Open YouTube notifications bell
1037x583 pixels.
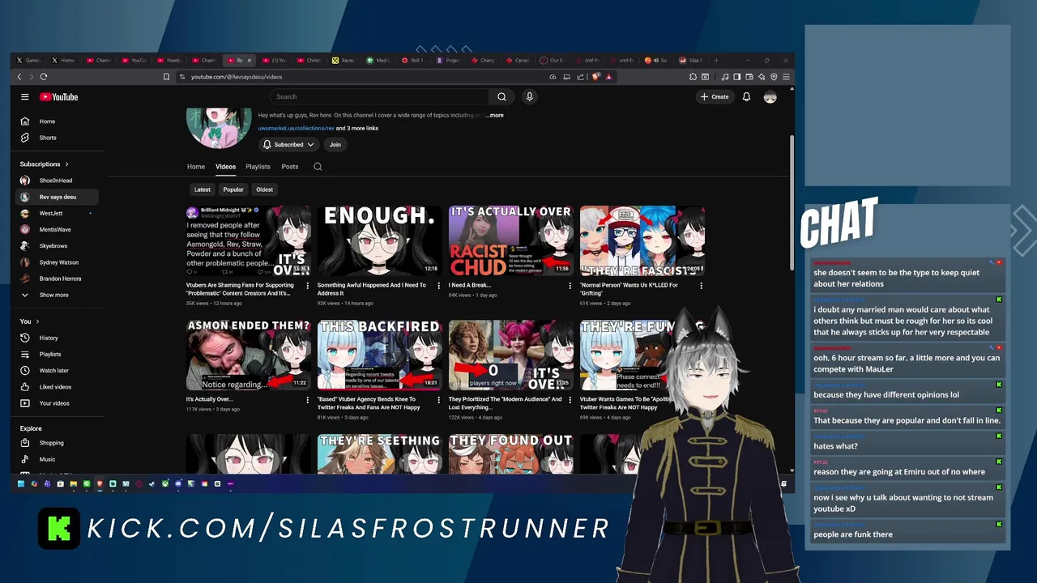746,97
